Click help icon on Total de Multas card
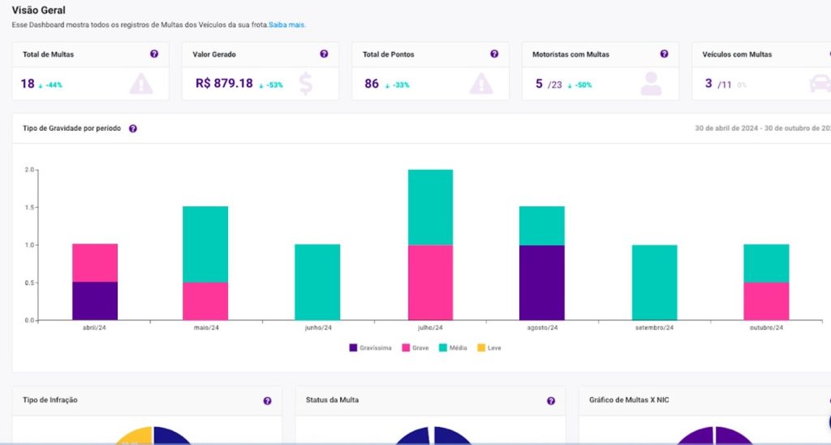Viewport: 831px width, 445px height. [154, 54]
